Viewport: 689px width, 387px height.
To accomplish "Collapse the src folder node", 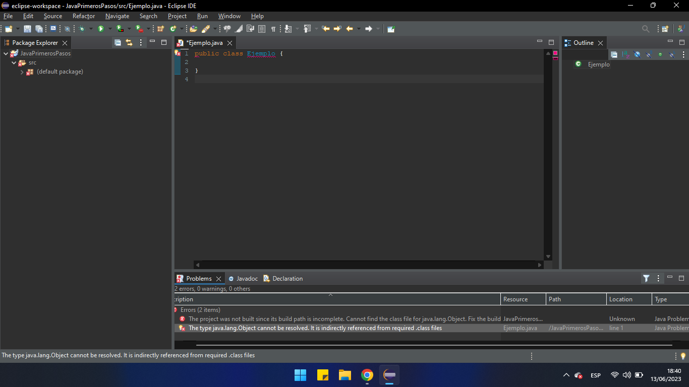I will (14, 62).
